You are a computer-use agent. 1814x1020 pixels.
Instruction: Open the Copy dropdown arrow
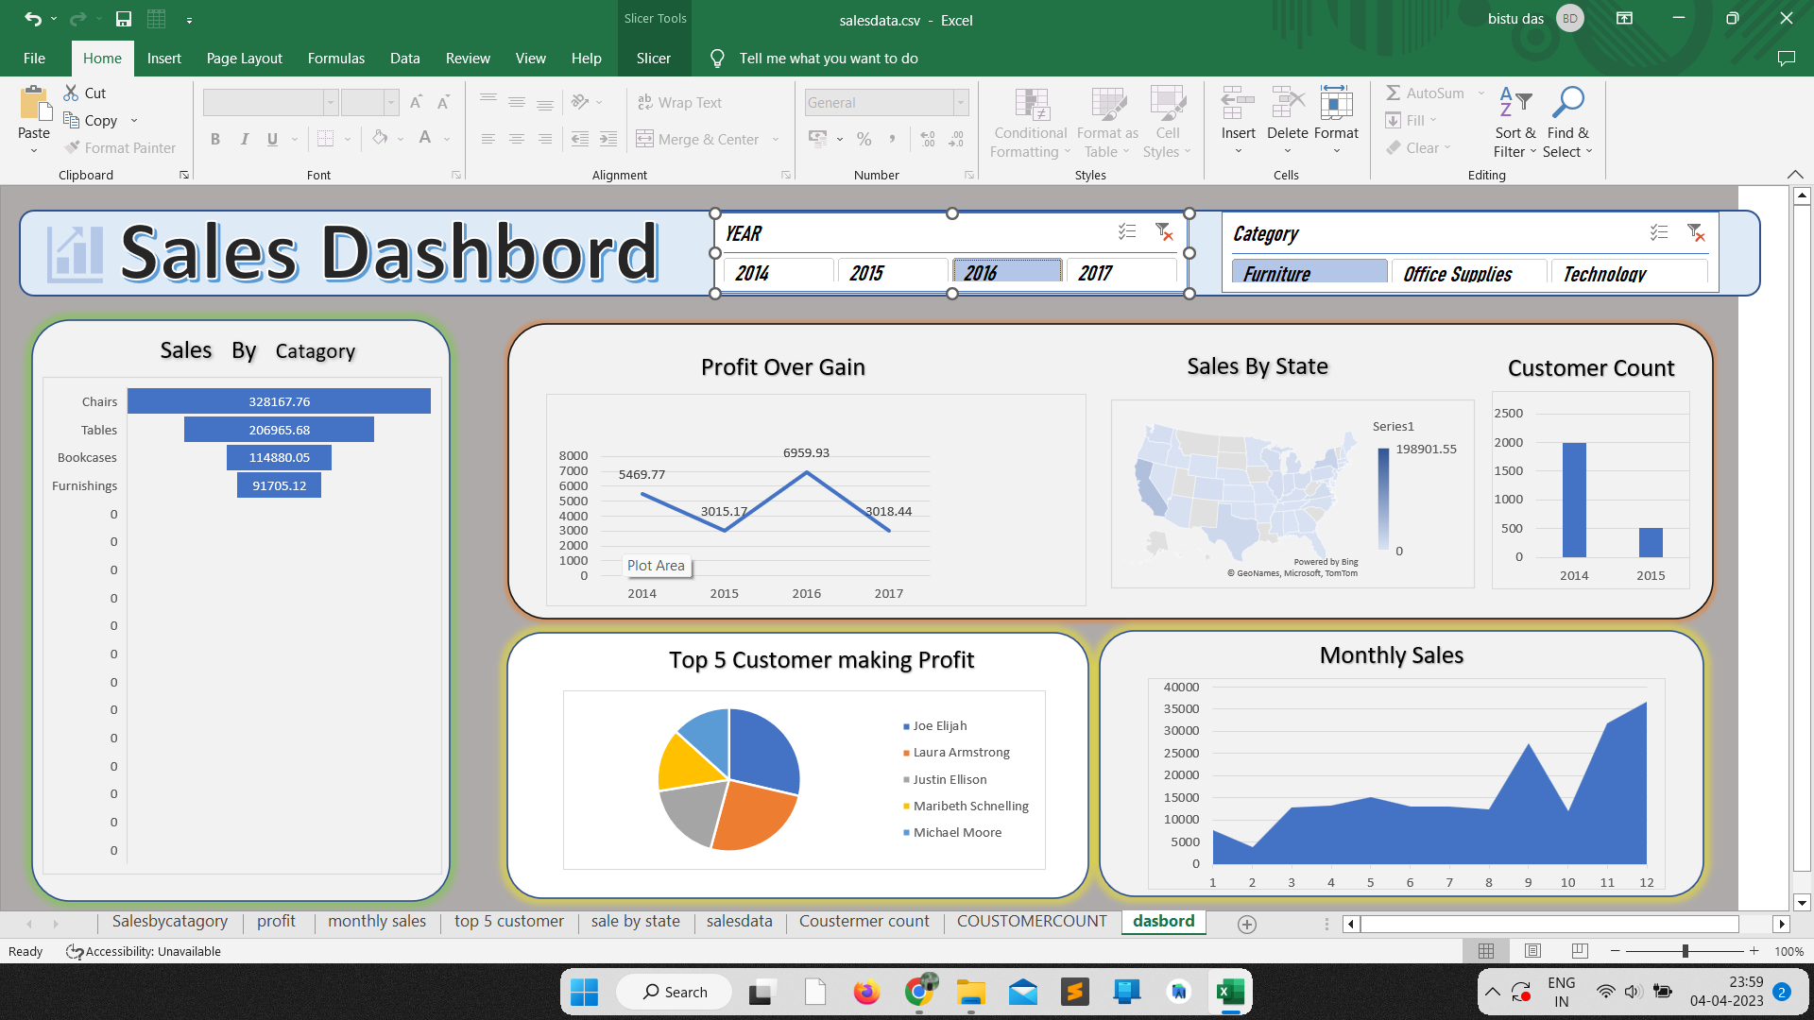point(134,120)
